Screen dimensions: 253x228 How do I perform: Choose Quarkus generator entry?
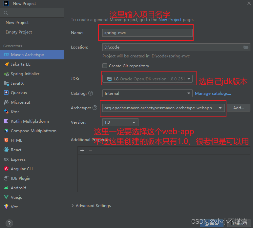pyautogui.click(x=32, y=93)
